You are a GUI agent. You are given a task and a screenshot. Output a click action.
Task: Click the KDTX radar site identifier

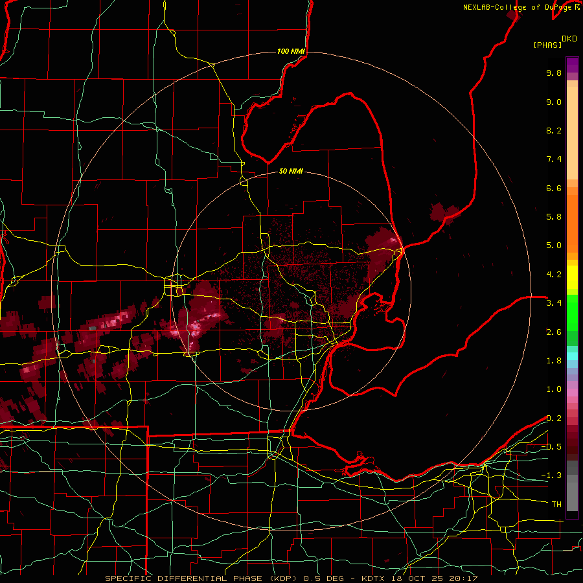pyautogui.click(x=374, y=578)
